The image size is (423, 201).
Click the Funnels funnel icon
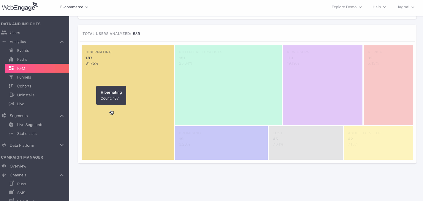pyautogui.click(x=11, y=77)
